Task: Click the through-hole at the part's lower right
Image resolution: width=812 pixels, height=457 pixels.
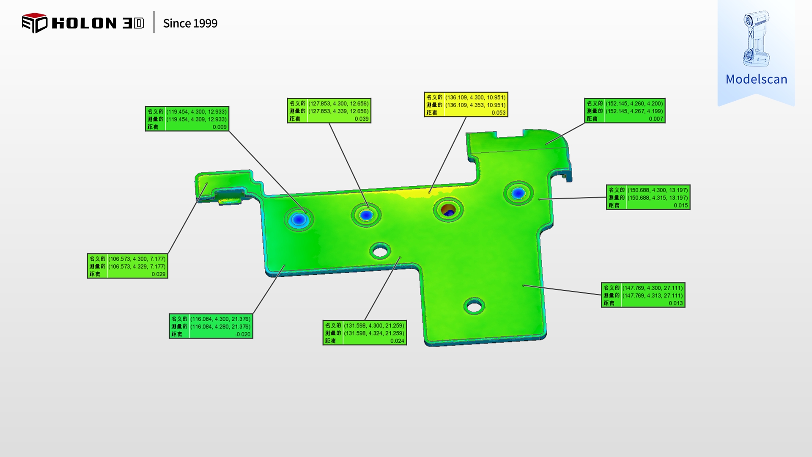Action: tap(474, 306)
